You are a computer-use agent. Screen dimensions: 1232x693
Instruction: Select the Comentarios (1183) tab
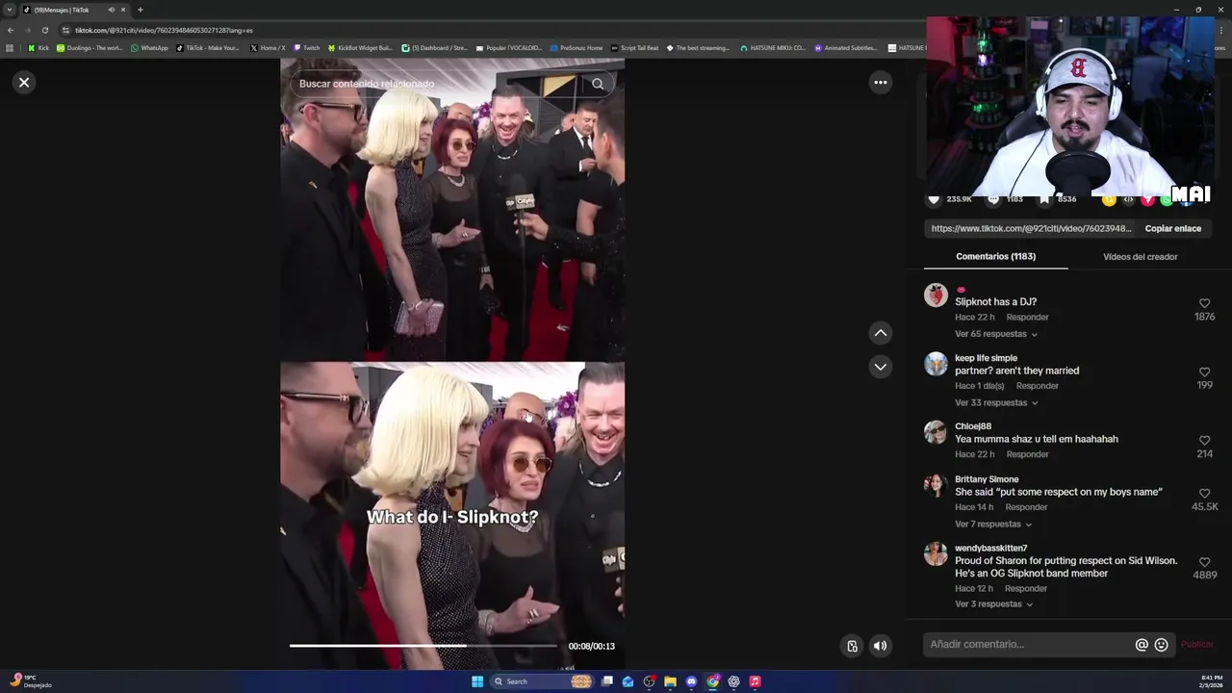995,257
